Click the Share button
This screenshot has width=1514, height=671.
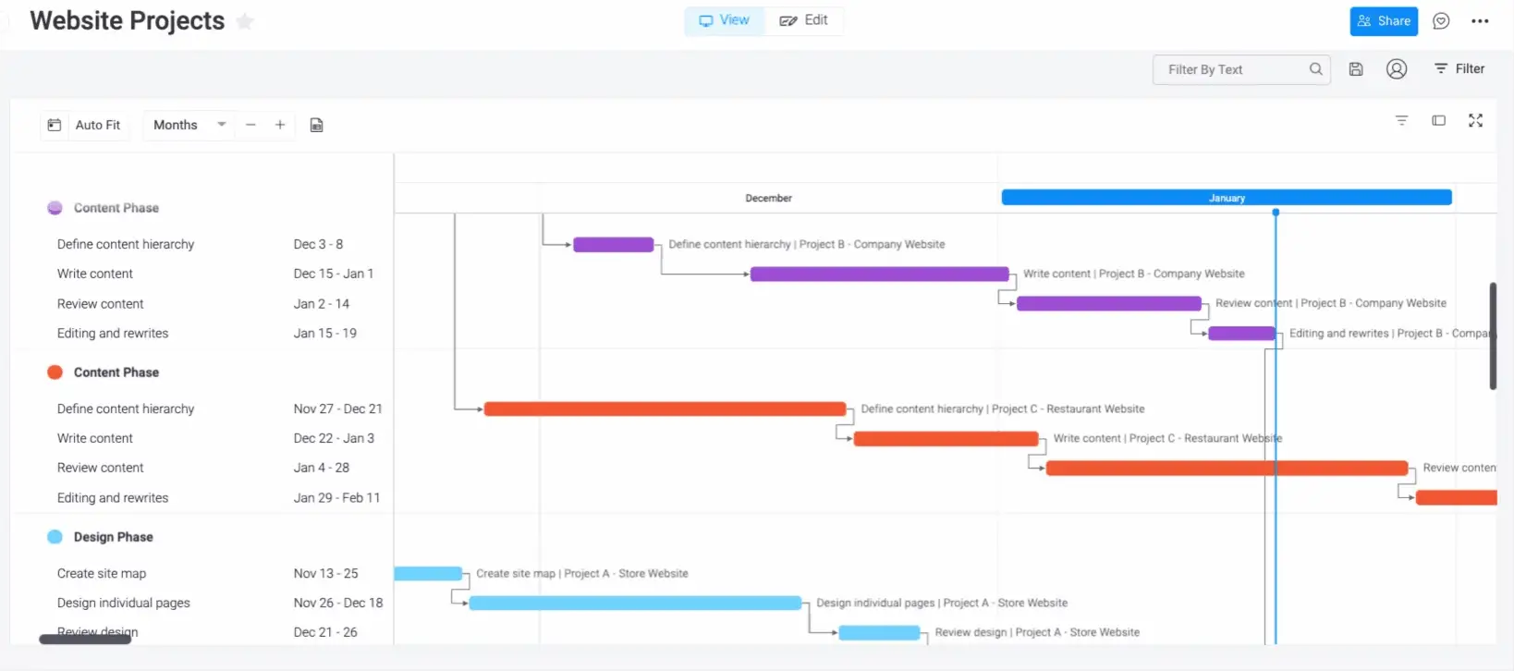pos(1384,21)
